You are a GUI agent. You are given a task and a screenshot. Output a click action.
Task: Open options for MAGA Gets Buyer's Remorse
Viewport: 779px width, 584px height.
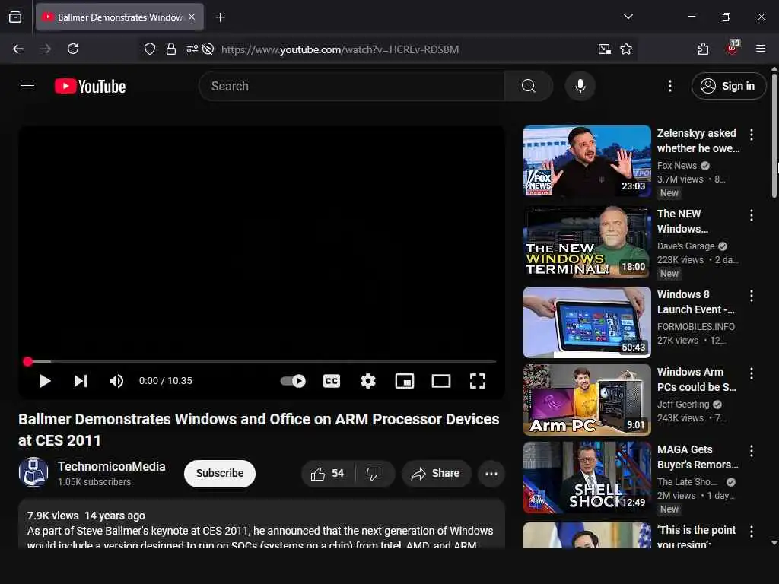(x=751, y=451)
